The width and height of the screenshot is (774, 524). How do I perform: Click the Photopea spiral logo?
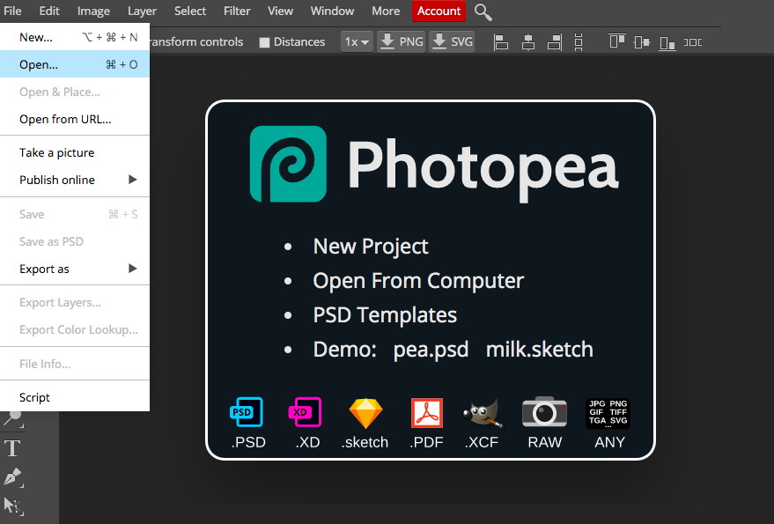(x=288, y=164)
